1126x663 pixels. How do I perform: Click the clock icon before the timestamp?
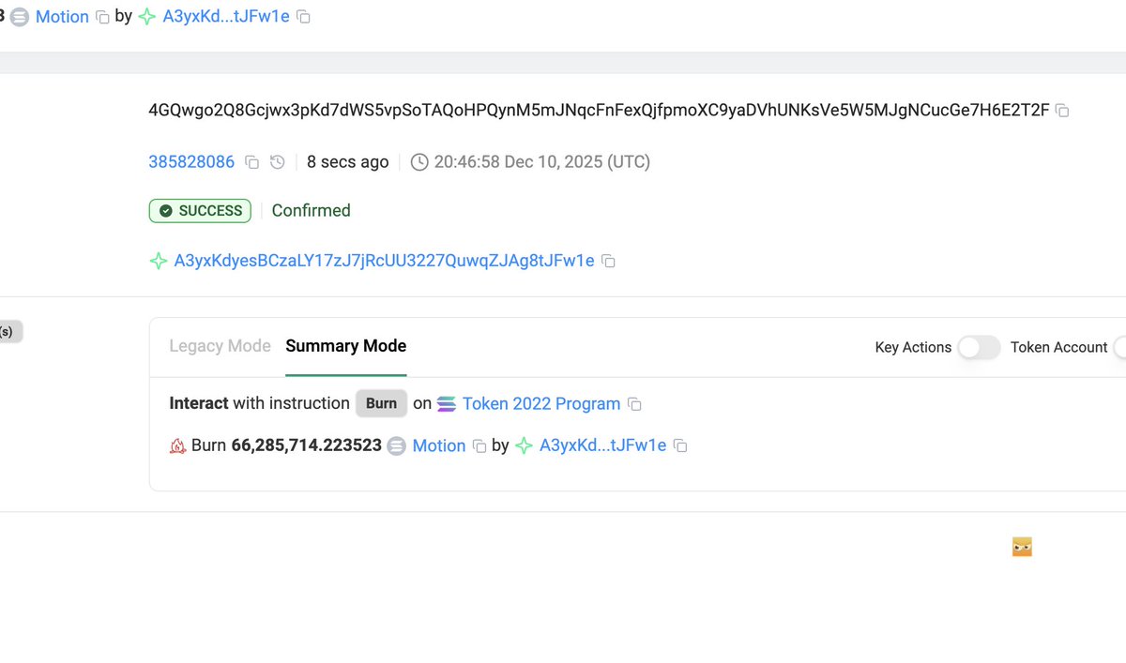(x=419, y=162)
